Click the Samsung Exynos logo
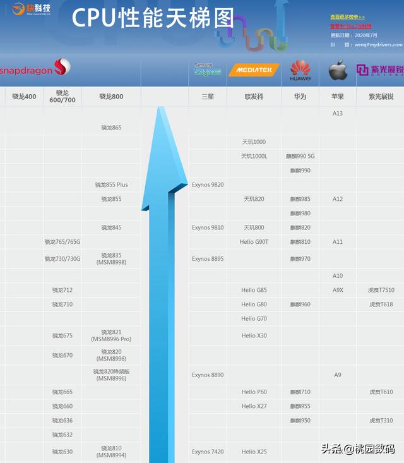The height and width of the screenshot is (463, 404). click(208, 69)
